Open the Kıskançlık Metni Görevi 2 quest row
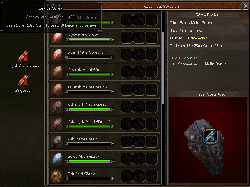The height and width of the screenshot is (187, 250). [x=104, y=124]
